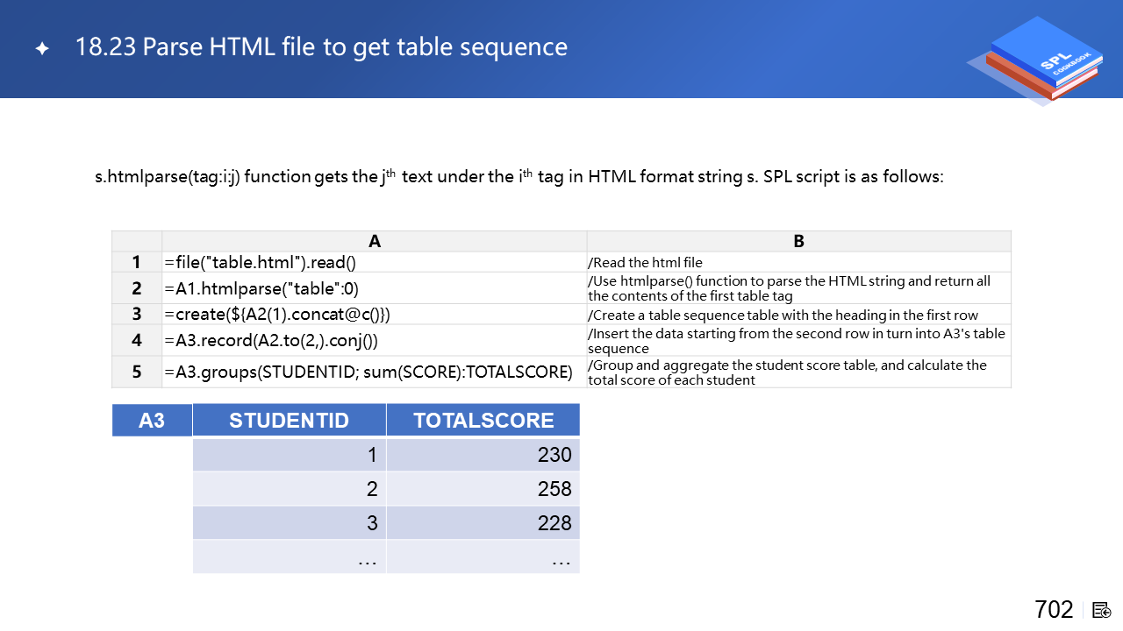Click the slide list icon next to 702
This screenshot has height=631, width=1123.
[1102, 610]
